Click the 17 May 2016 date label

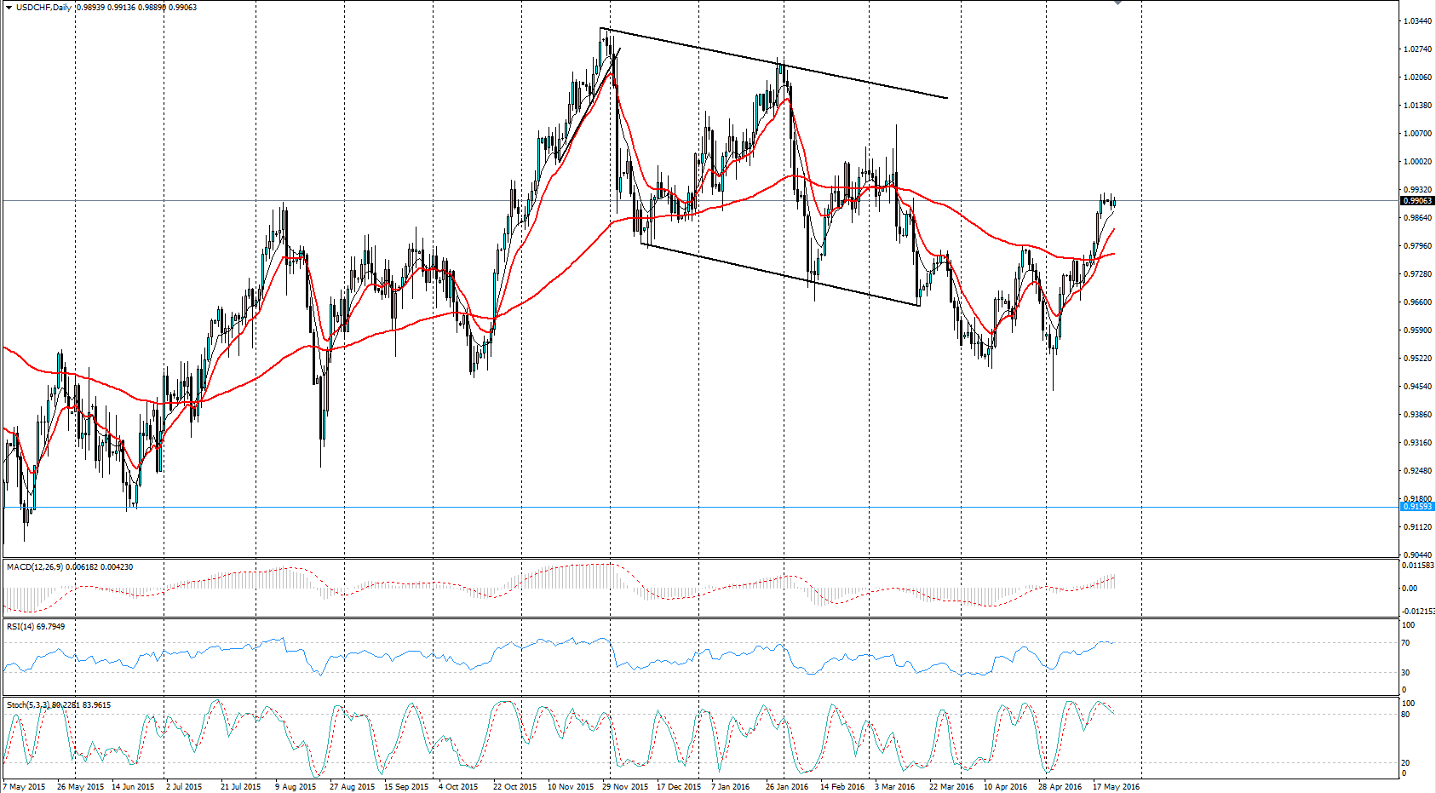tap(1116, 786)
